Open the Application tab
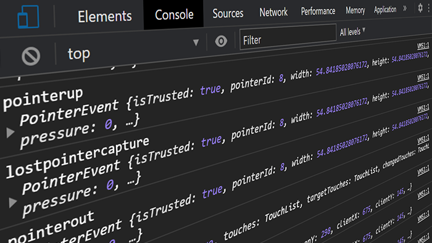This screenshot has height=243, width=432. (x=385, y=10)
